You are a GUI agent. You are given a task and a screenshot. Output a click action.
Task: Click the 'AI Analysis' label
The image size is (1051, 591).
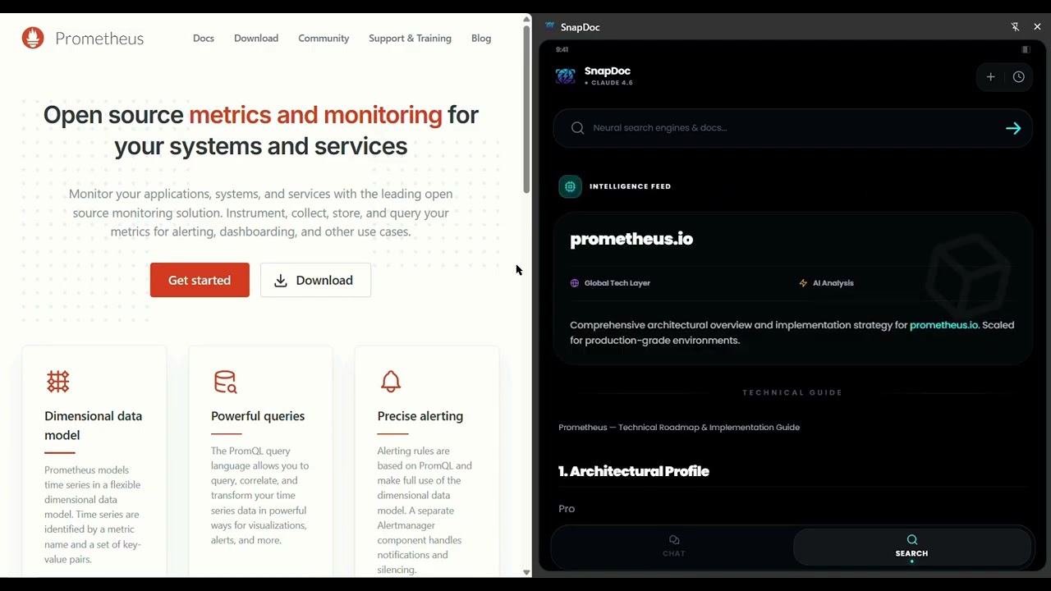[833, 283]
